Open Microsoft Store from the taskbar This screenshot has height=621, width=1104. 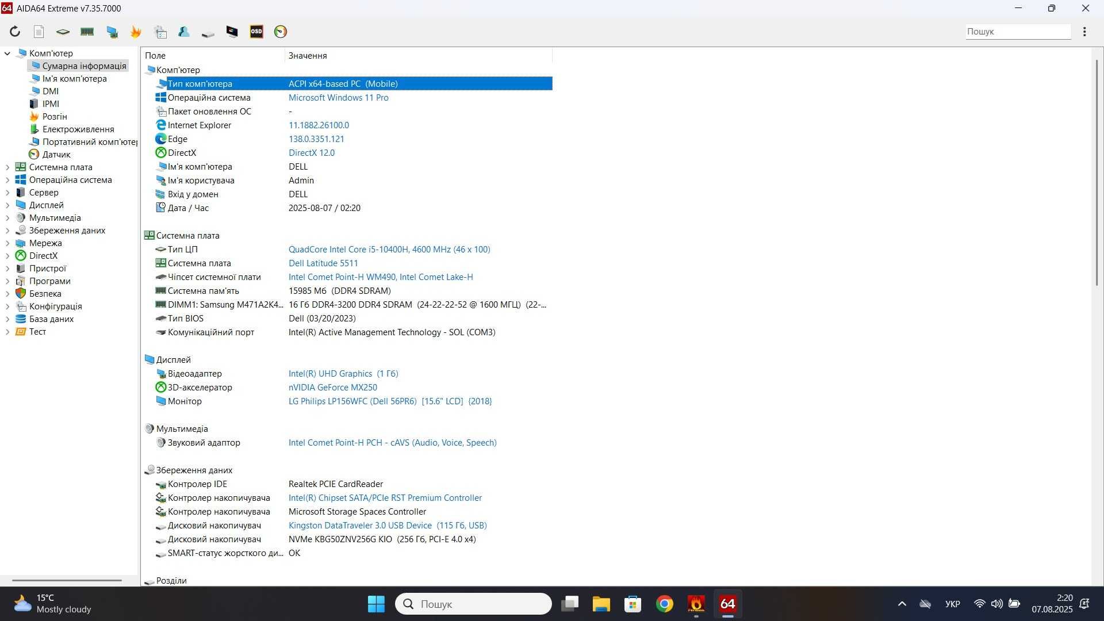632,604
